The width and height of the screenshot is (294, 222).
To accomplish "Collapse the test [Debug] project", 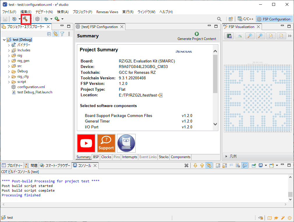I will 4,40.
